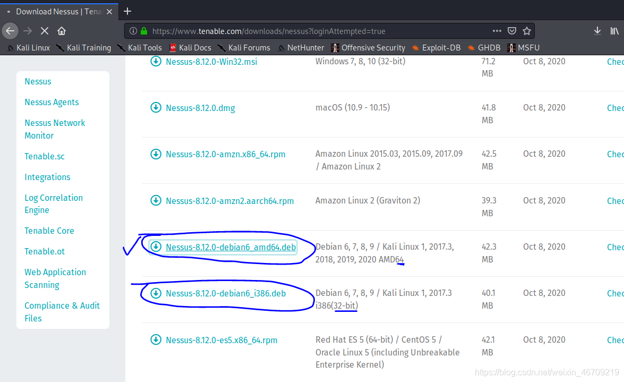
Task: Select Compliance & Audit Files in sidebar
Action: tap(62, 312)
